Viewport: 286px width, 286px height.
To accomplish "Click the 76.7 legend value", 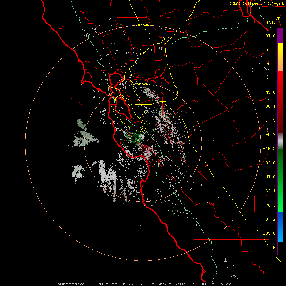I will point(270,64).
